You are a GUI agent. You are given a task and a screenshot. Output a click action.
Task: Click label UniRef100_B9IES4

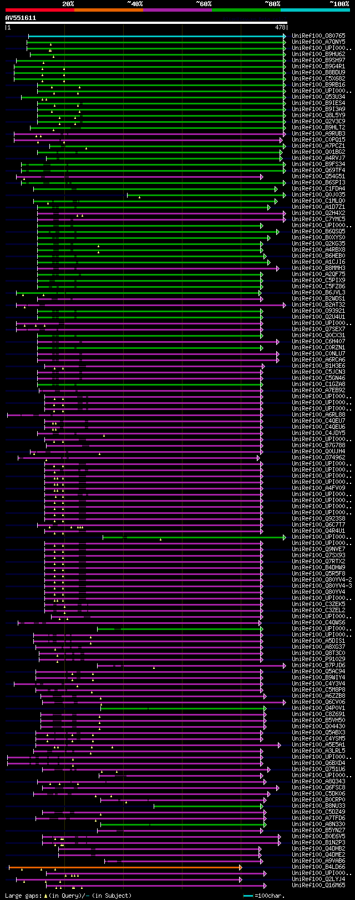click(x=318, y=103)
